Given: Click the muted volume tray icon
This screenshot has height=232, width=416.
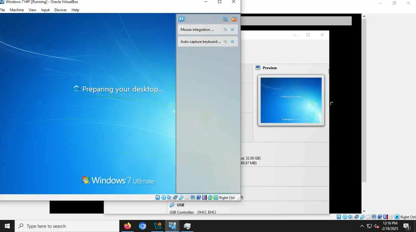Looking at the screenshot, I should 376,226.
